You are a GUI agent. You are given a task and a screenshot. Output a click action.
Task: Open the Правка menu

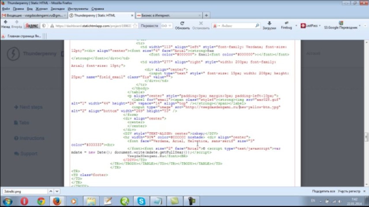(x=18, y=9)
